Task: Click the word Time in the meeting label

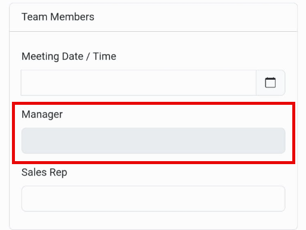Action: 105,56
